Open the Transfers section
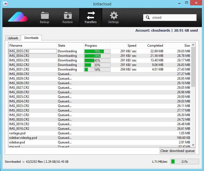204x171 pixels. [90, 18]
